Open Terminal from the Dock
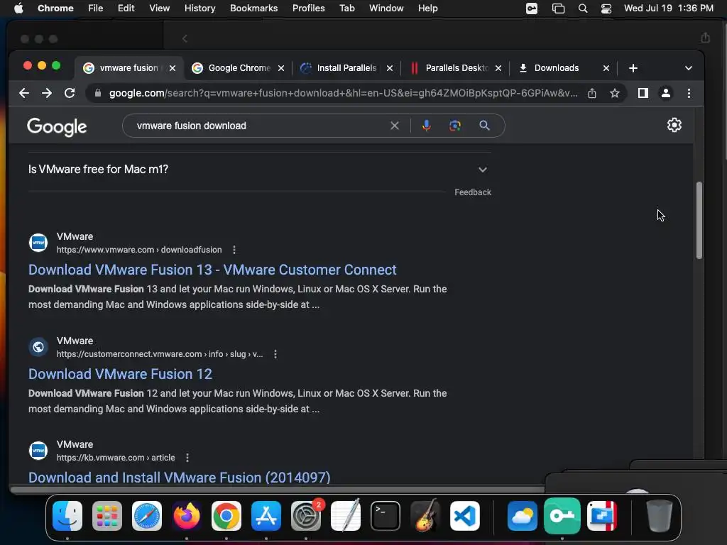 pos(386,516)
